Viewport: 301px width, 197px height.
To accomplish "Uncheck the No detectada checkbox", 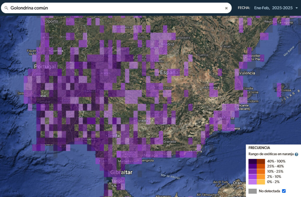I will pos(284,191).
